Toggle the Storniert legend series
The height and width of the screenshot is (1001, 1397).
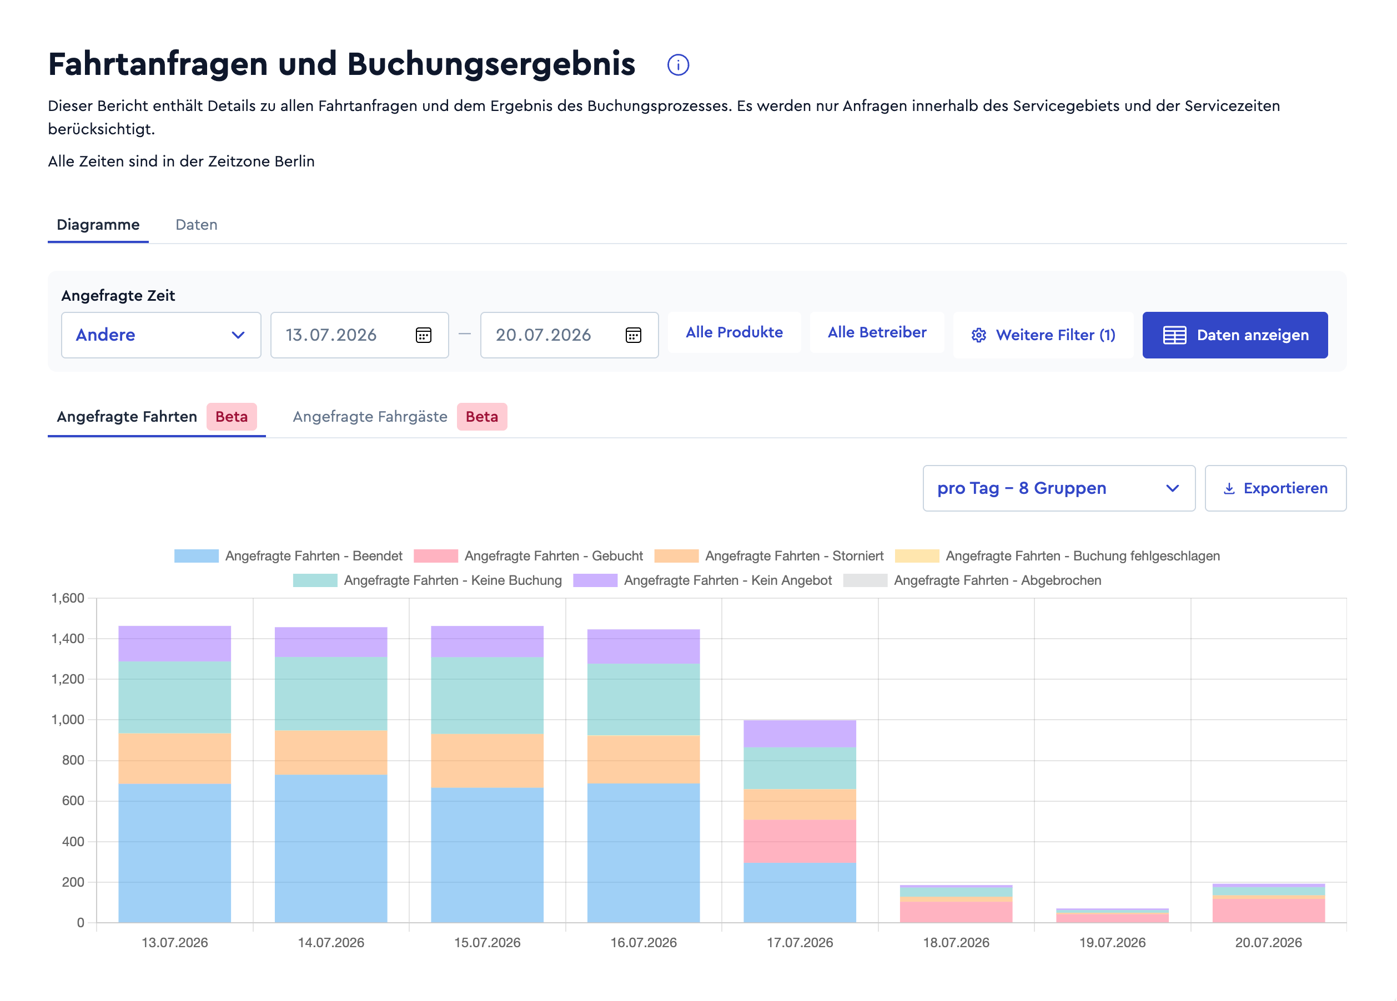coord(768,556)
